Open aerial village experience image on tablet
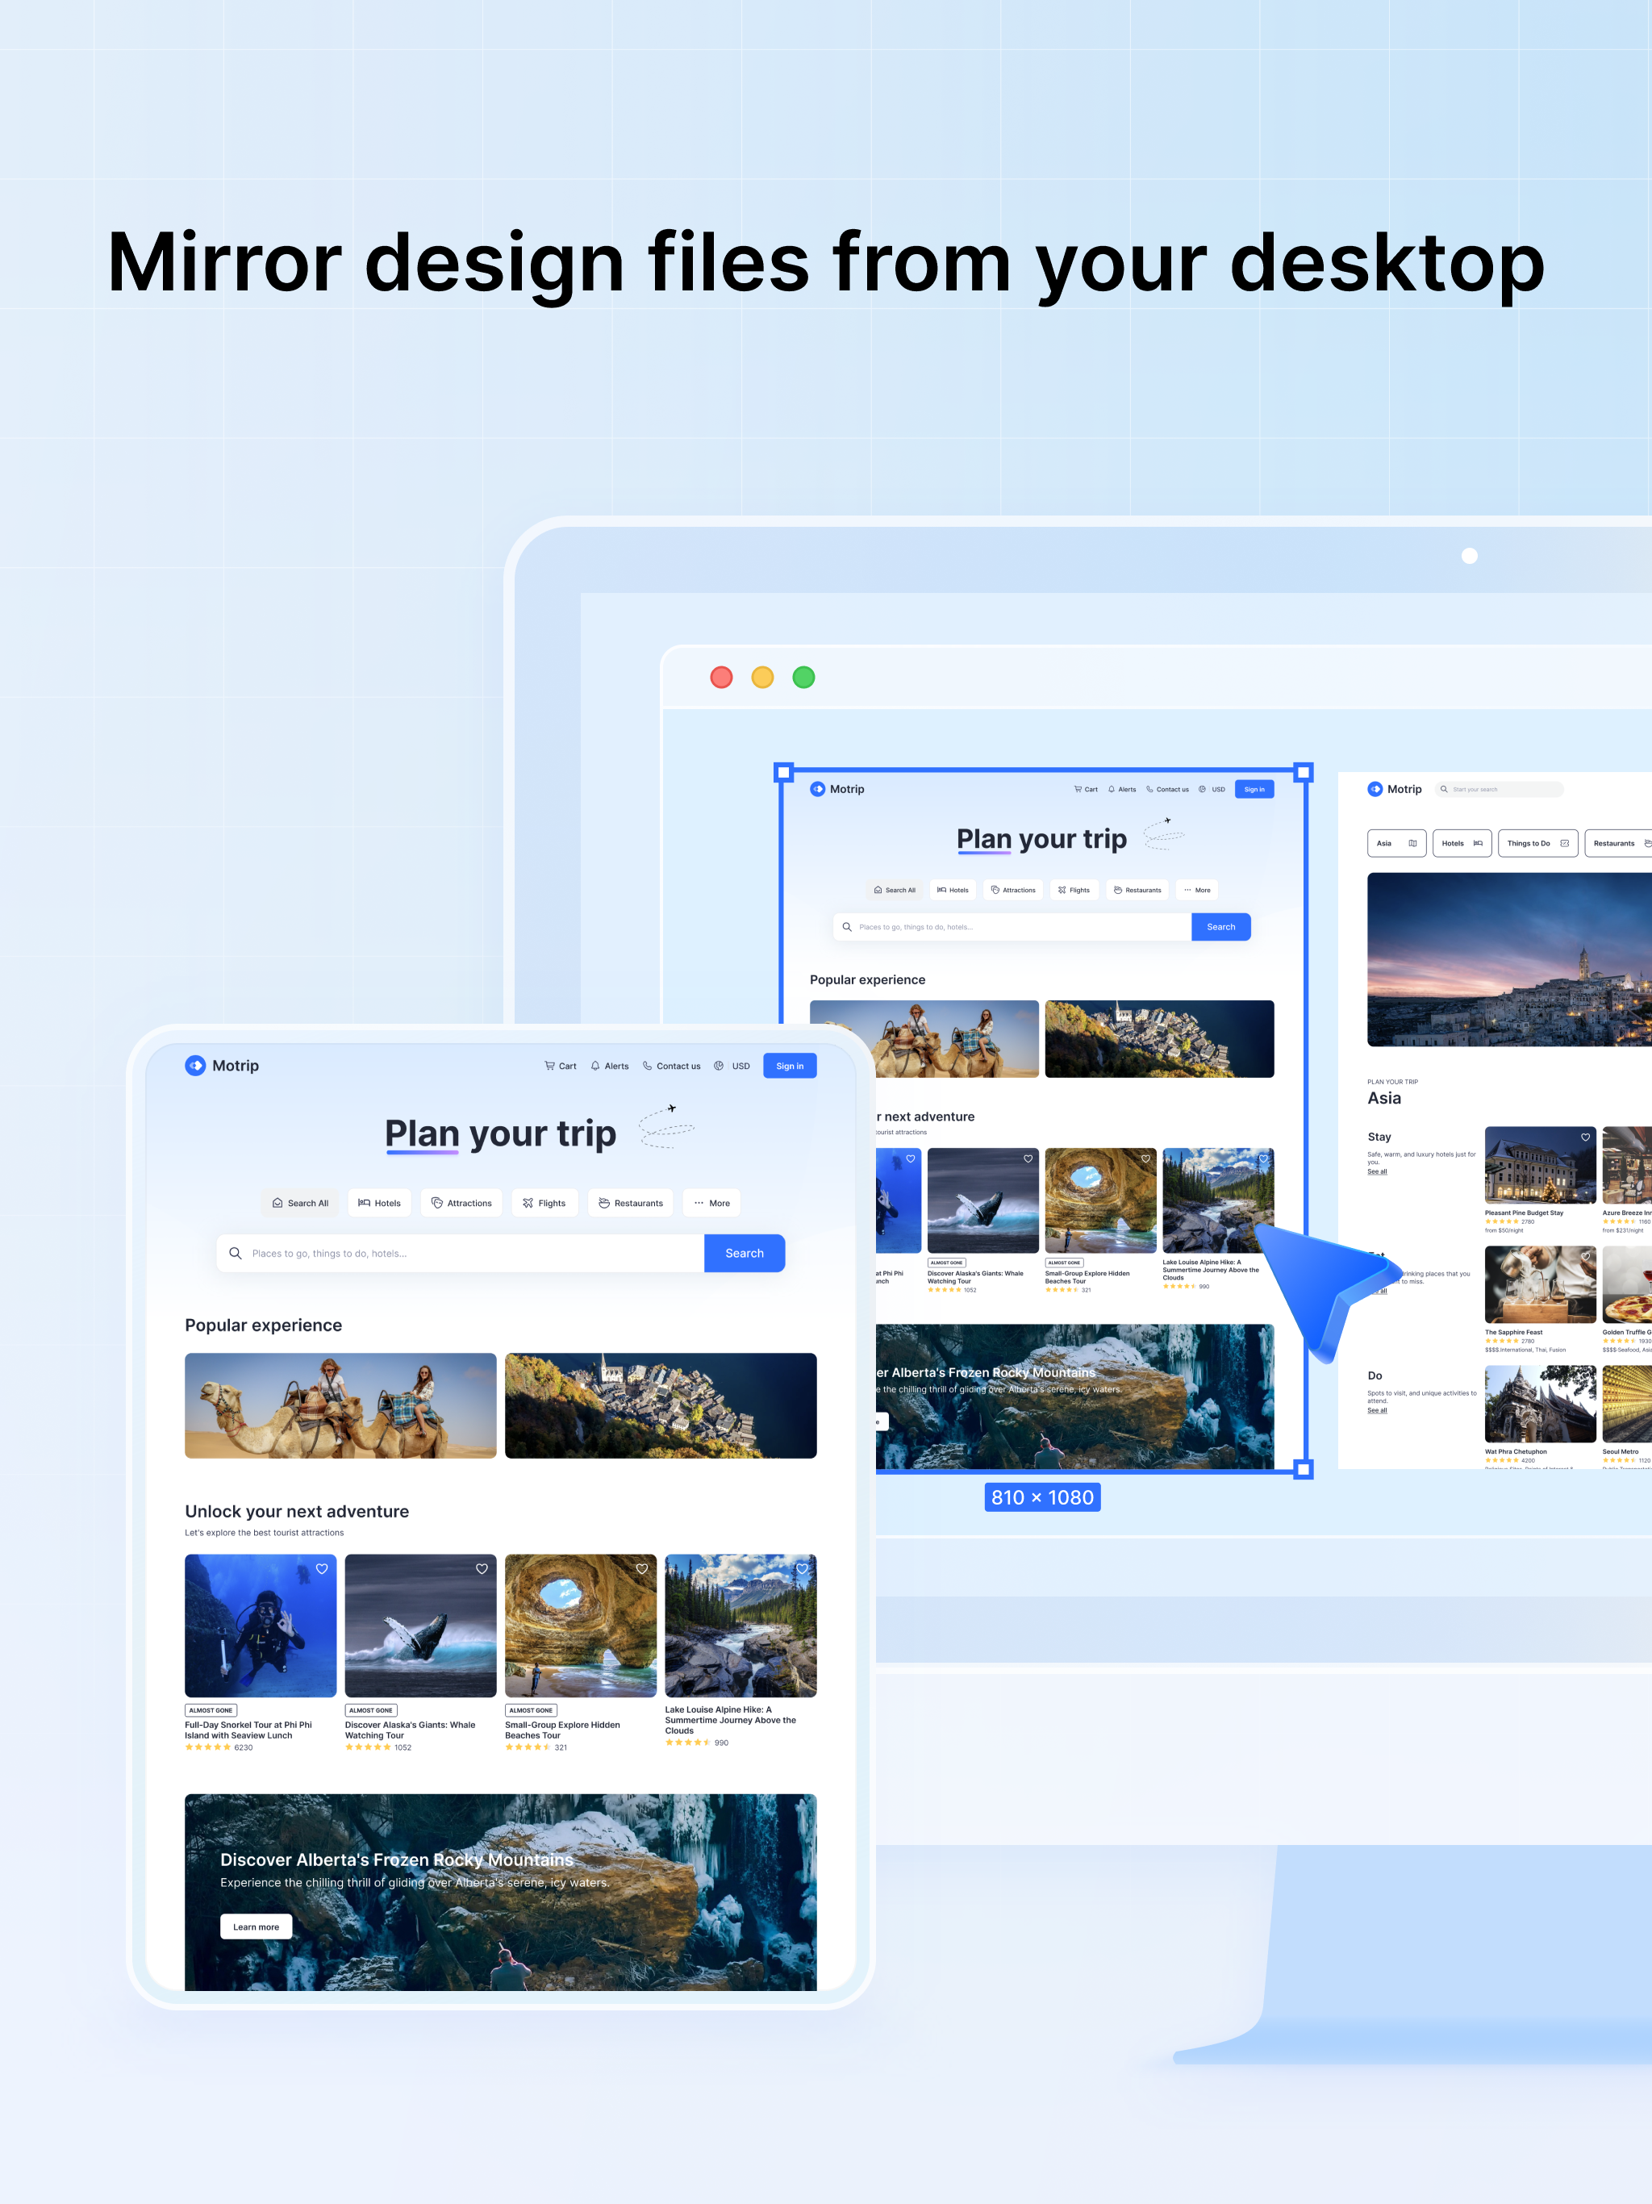 click(x=661, y=1405)
